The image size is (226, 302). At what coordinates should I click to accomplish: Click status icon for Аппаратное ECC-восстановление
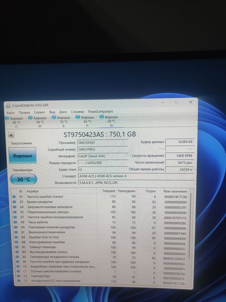19,281
